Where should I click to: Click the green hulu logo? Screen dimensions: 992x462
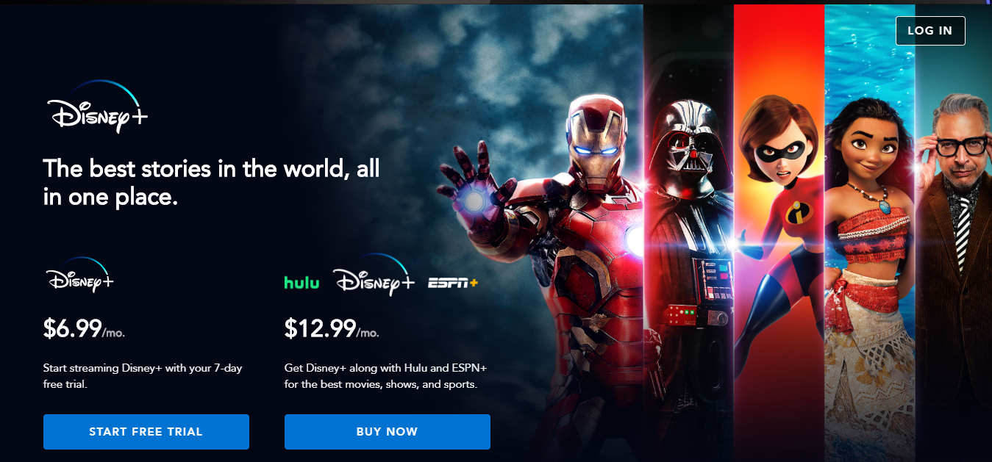(301, 282)
